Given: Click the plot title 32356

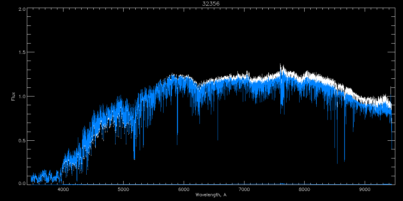Looking at the screenshot, I should click(x=211, y=4).
